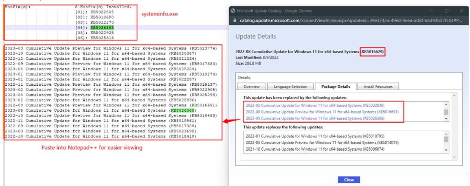This screenshot has width=470, height=186.
Task: Open the KB5016691 2022-08 Preview link
Action: click(322, 112)
